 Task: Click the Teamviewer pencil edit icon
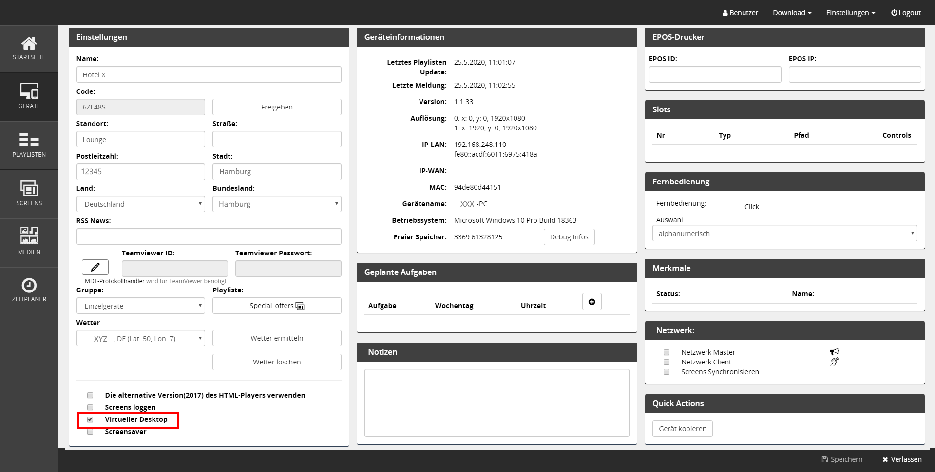95,267
